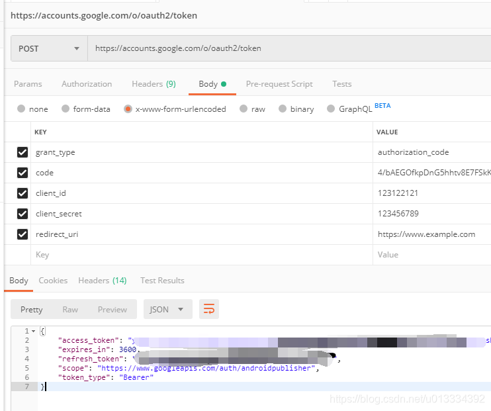This screenshot has height=411, width=491.
Task: Switch to the Params tab
Action: [28, 84]
